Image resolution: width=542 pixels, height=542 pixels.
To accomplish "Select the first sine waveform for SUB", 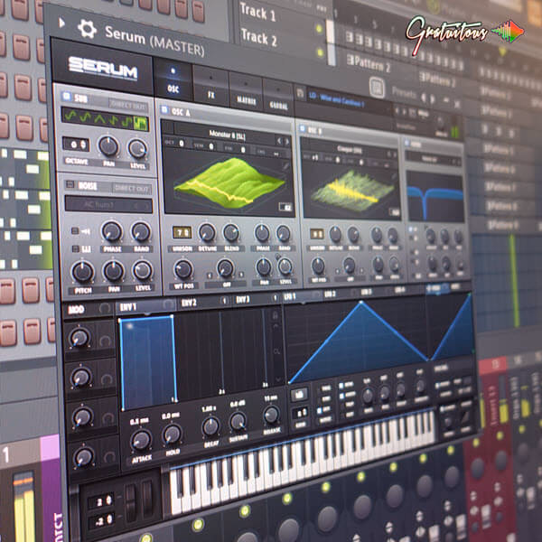I will click(70, 116).
